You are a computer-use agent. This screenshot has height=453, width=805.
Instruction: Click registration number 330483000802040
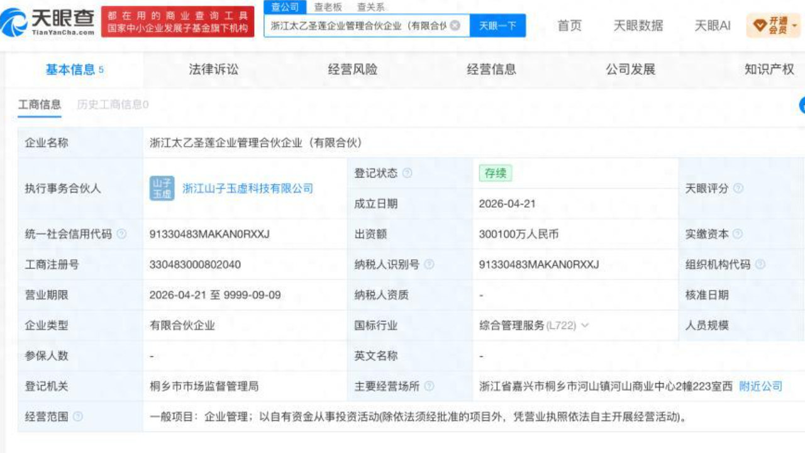coord(195,264)
